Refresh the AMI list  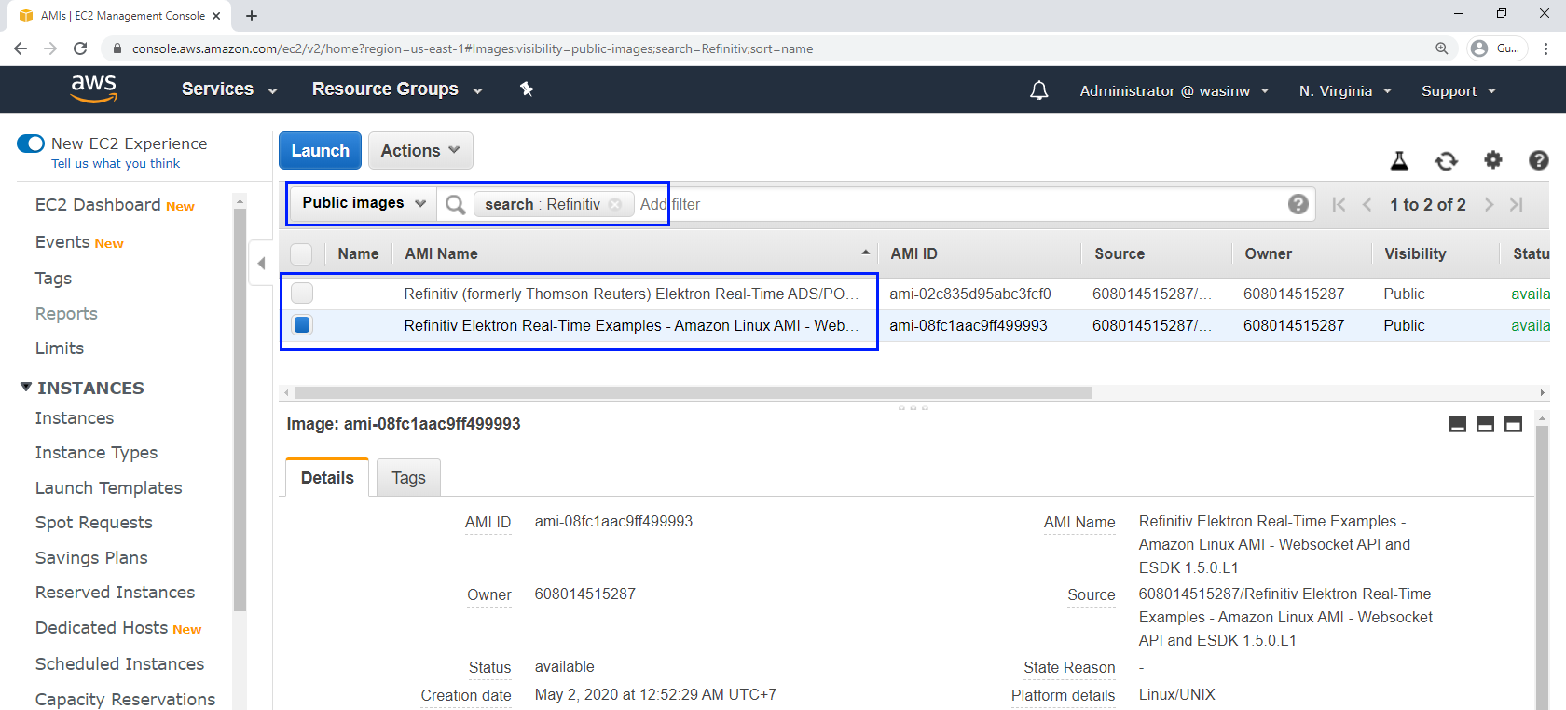1446,160
